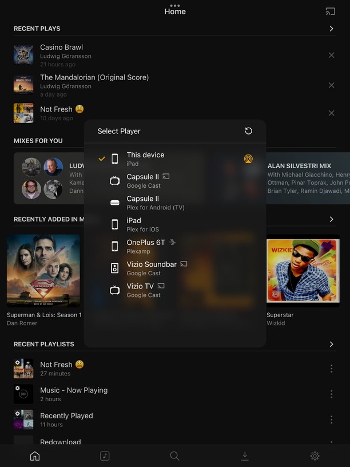Open the Search tab

174,456
